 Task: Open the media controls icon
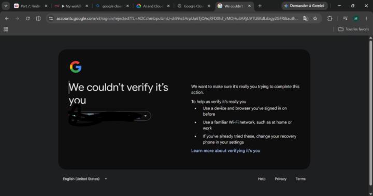tap(346, 18)
